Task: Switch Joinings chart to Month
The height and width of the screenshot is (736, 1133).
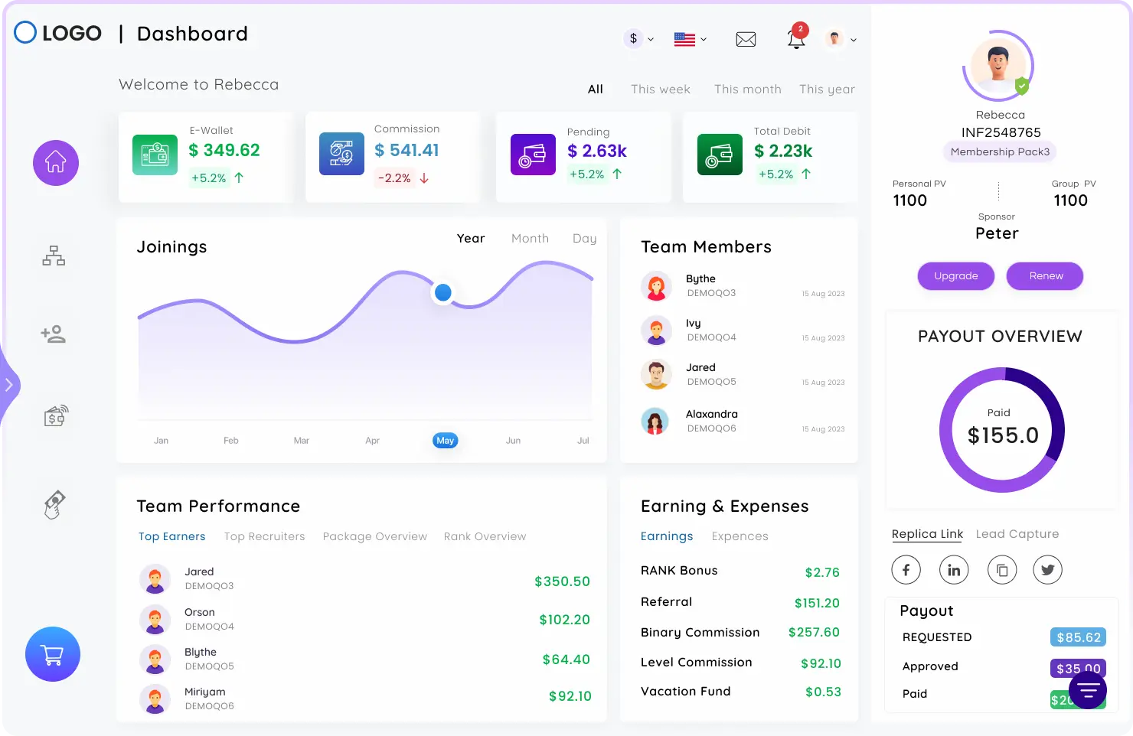Action: (x=530, y=239)
